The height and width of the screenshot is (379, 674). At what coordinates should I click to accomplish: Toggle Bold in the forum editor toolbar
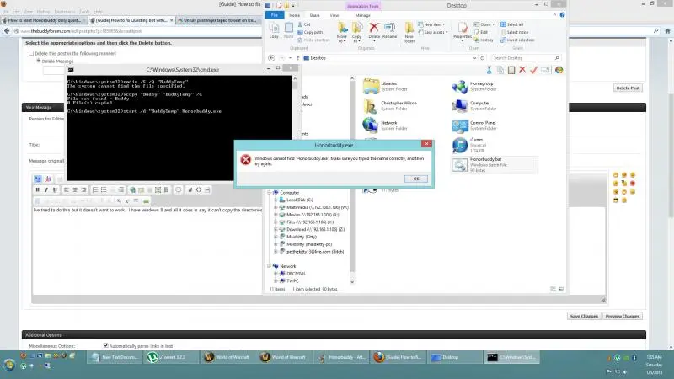point(38,189)
